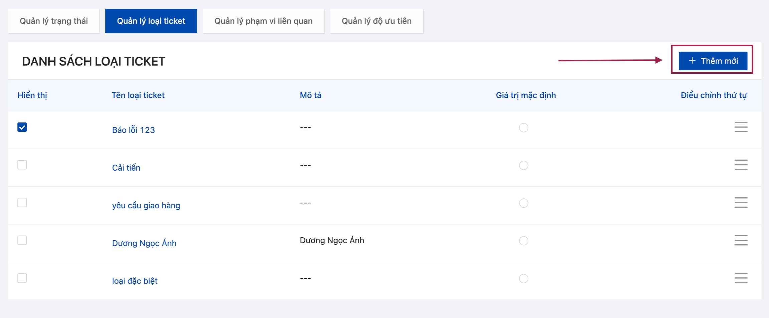Open Quản lý phạm vi liên quan tab
Screen dimensions: 769x318
click(263, 21)
